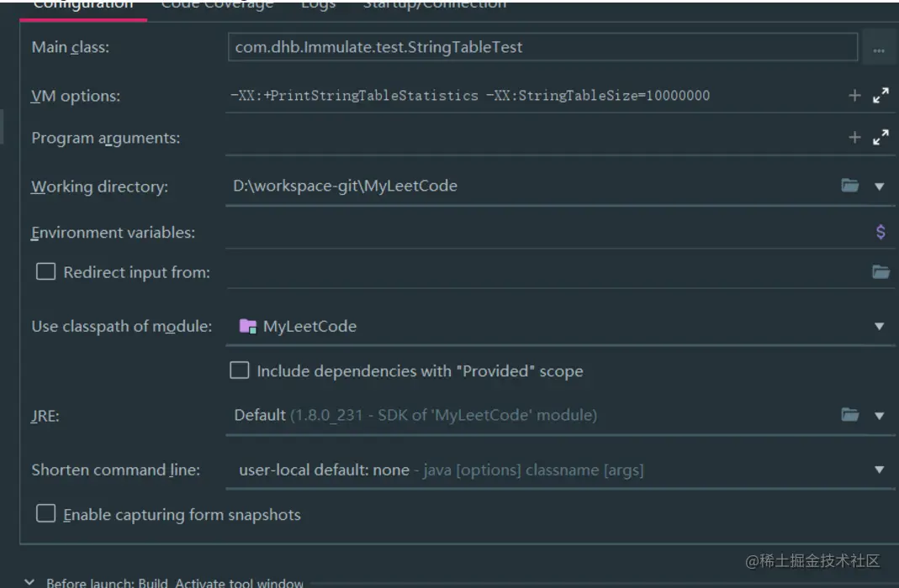Click the 'Use classpath of module:' label
The height and width of the screenshot is (588, 899).
click(122, 327)
